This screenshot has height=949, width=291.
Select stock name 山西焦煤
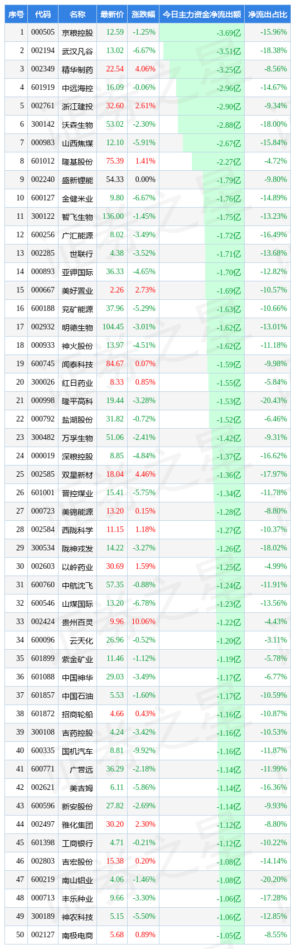(x=77, y=143)
